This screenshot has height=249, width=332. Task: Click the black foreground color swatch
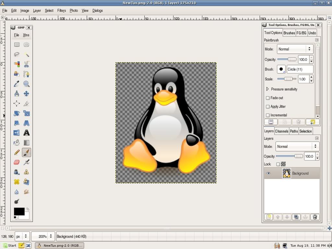click(x=19, y=211)
